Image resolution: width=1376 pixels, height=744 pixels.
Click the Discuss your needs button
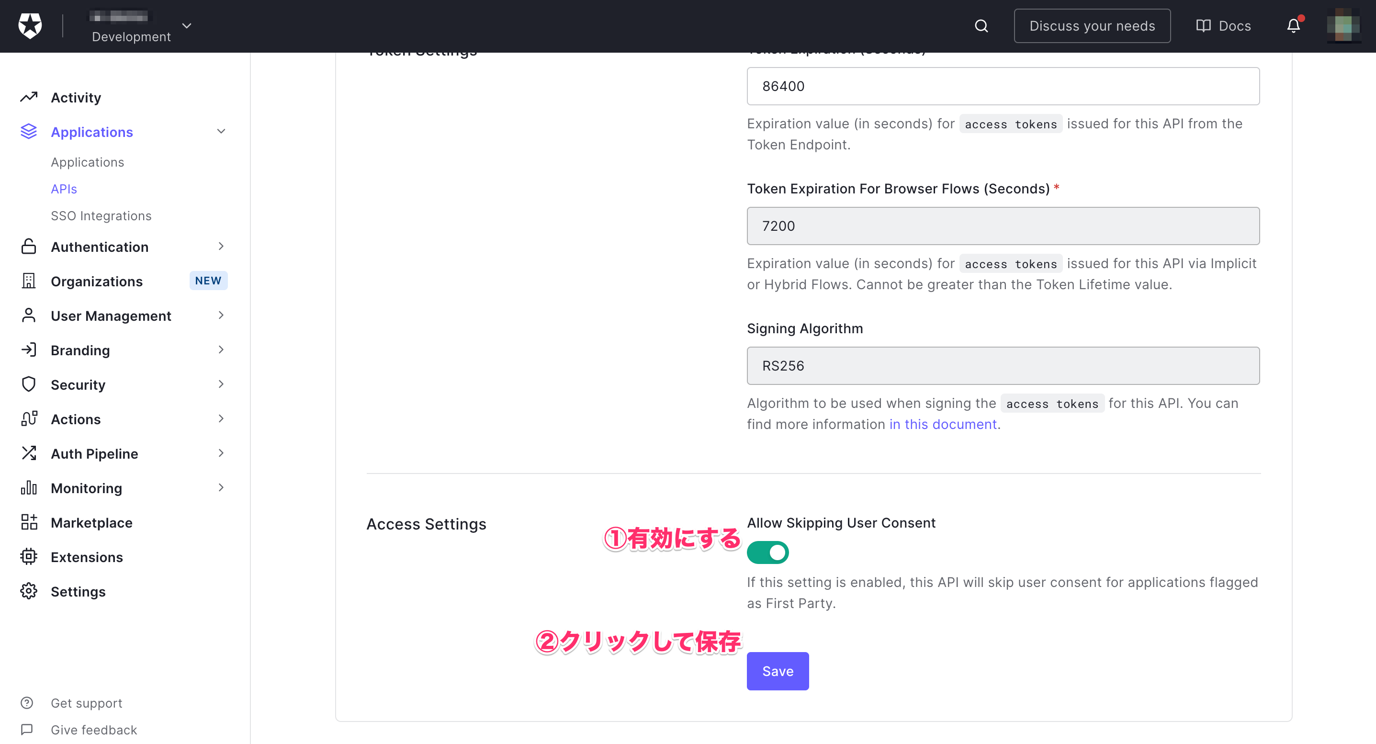point(1092,26)
